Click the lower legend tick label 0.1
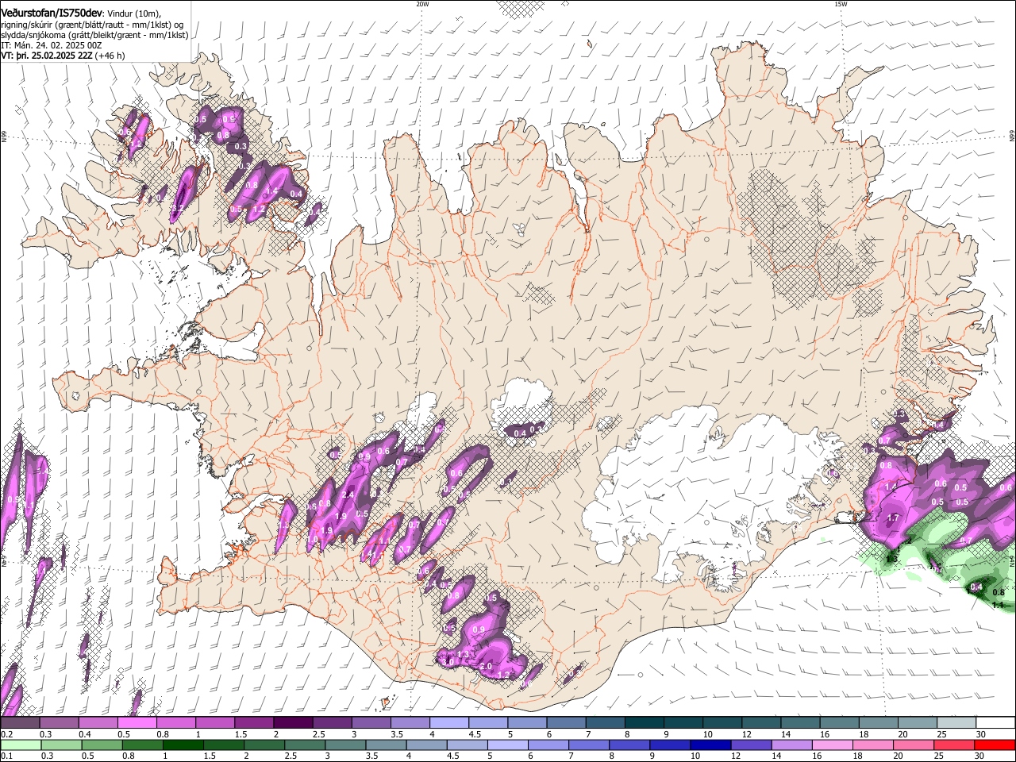This screenshot has height=762, width=1016. (x=6, y=756)
